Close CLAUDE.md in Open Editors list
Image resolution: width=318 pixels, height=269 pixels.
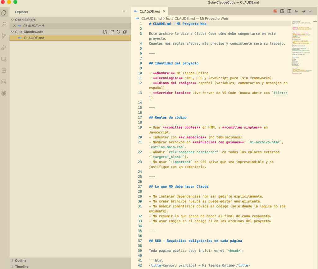pyautogui.click(x=14, y=26)
